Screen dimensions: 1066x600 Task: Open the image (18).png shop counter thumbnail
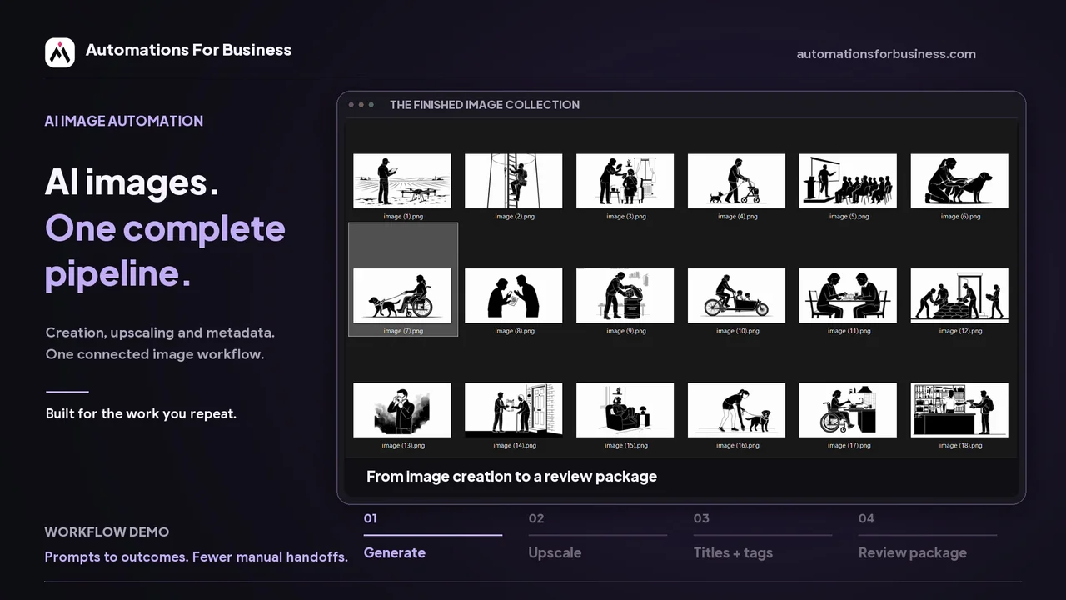tap(960, 410)
